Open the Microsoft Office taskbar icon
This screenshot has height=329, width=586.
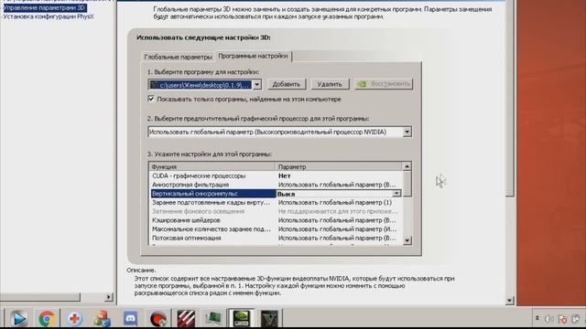(103, 319)
